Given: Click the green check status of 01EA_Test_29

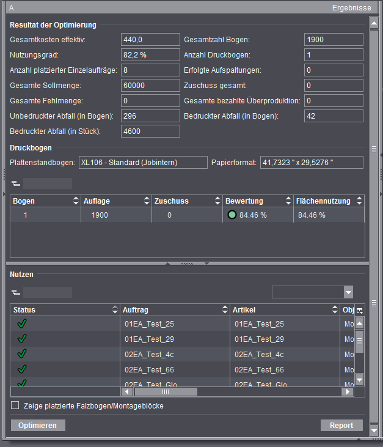Looking at the screenshot, I should click(22, 339).
